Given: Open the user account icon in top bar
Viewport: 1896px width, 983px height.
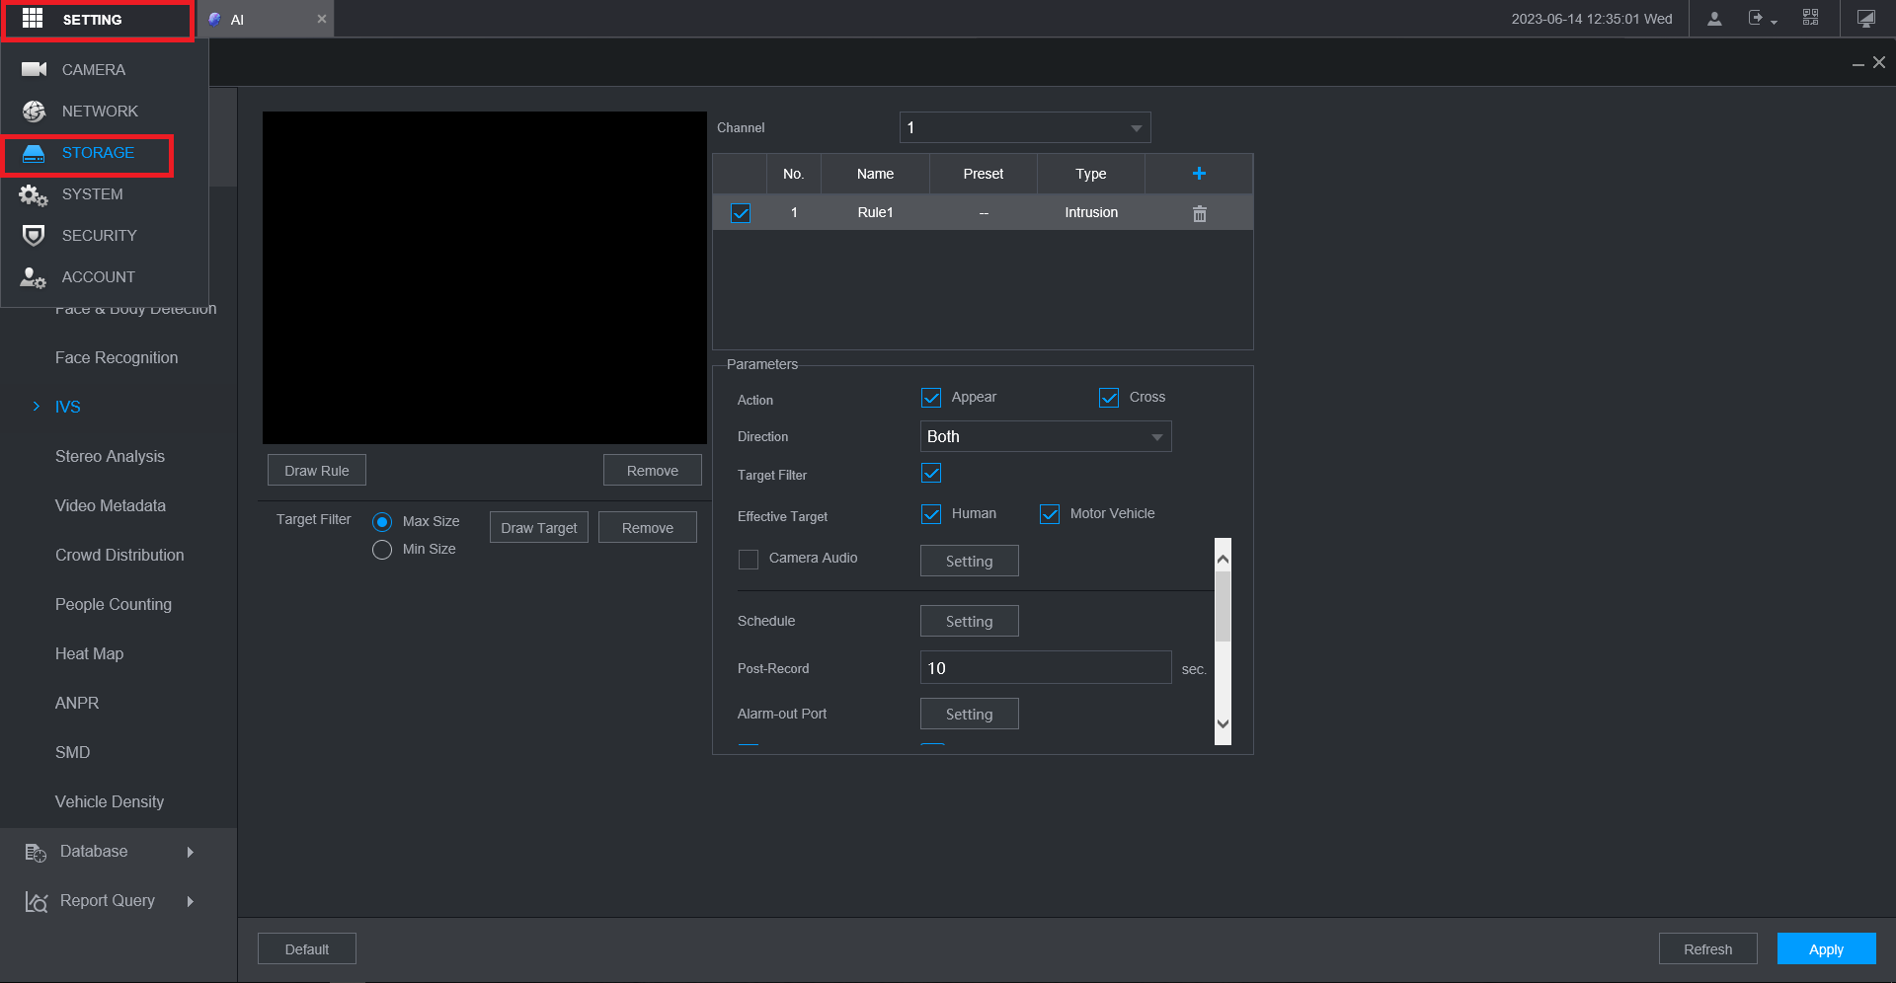Looking at the screenshot, I should pyautogui.click(x=1714, y=19).
